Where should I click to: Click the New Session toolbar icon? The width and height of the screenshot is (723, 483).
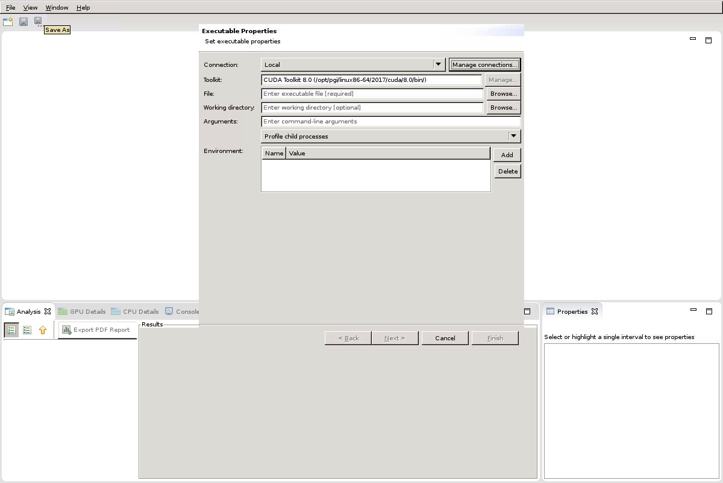(8, 22)
